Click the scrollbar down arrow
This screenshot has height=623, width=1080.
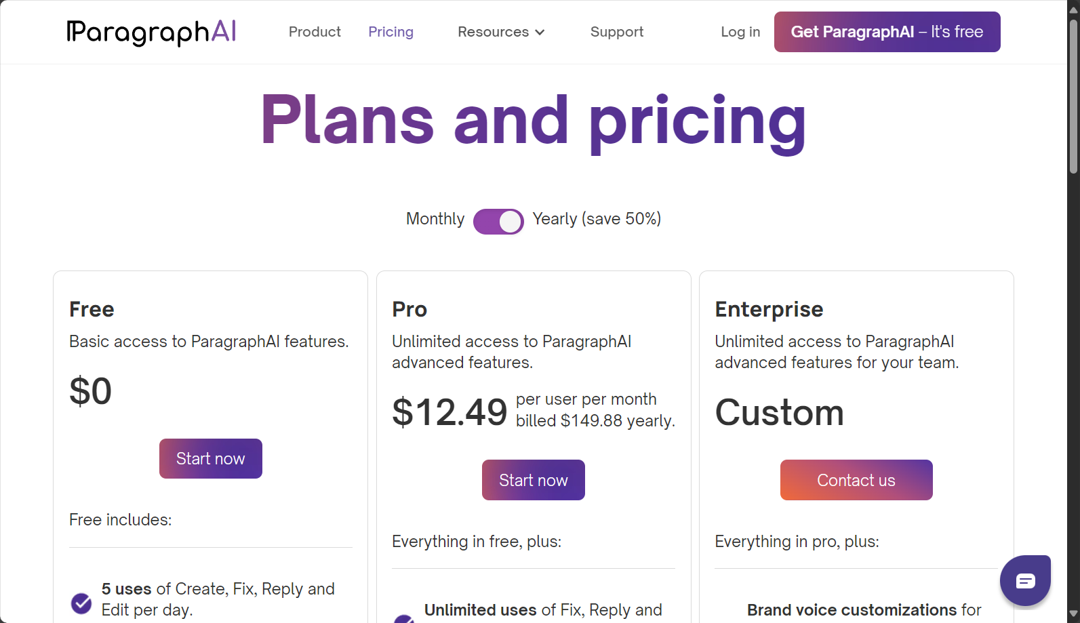tap(1073, 614)
